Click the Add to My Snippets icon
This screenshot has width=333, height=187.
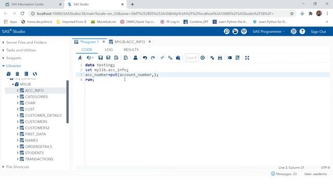tap(116, 58)
